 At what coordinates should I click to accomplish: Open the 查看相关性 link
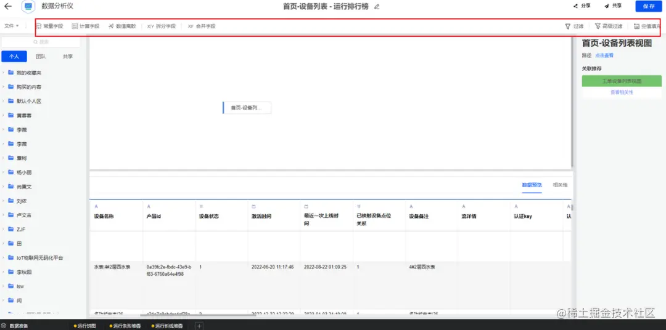pyautogui.click(x=622, y=92)
